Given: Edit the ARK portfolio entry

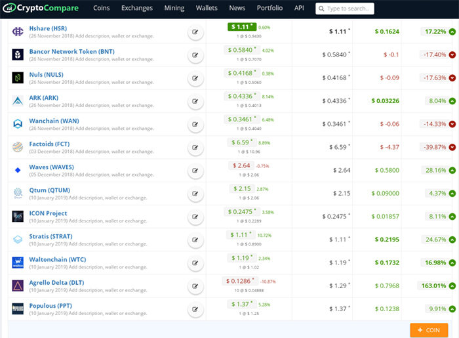Looking at the screenshot, I should tap(195, 101).
